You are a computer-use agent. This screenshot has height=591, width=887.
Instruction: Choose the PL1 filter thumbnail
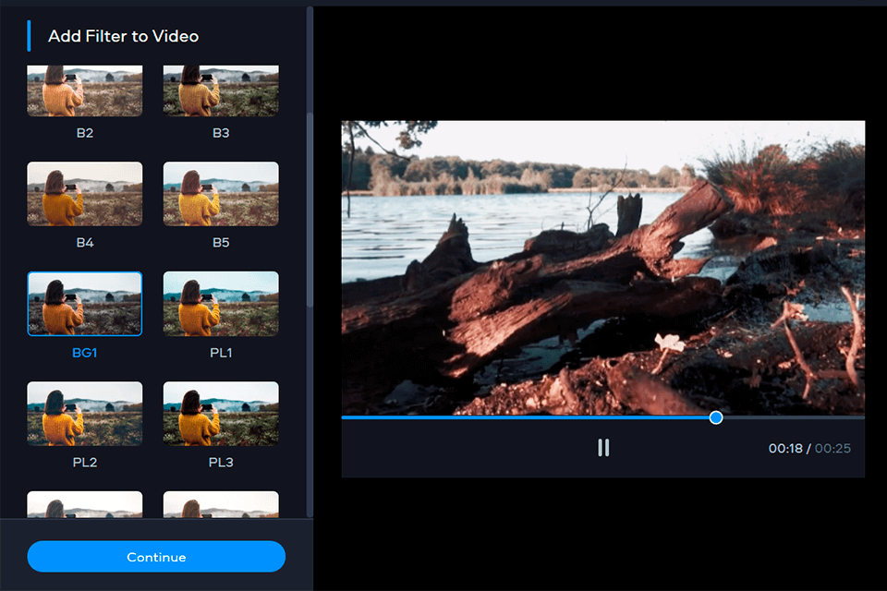coord(221,303)
